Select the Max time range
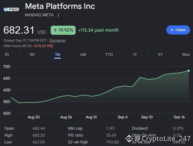 [x=186, y=54]
